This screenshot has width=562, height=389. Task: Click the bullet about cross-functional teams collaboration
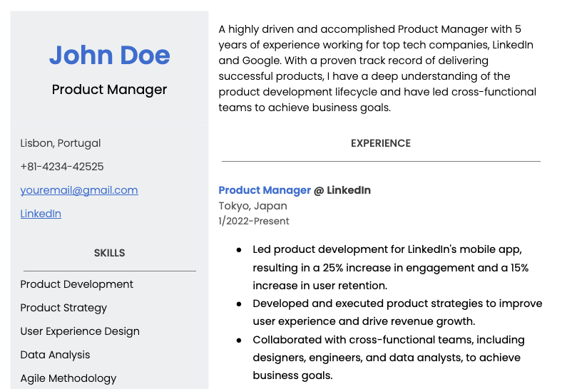389,358
